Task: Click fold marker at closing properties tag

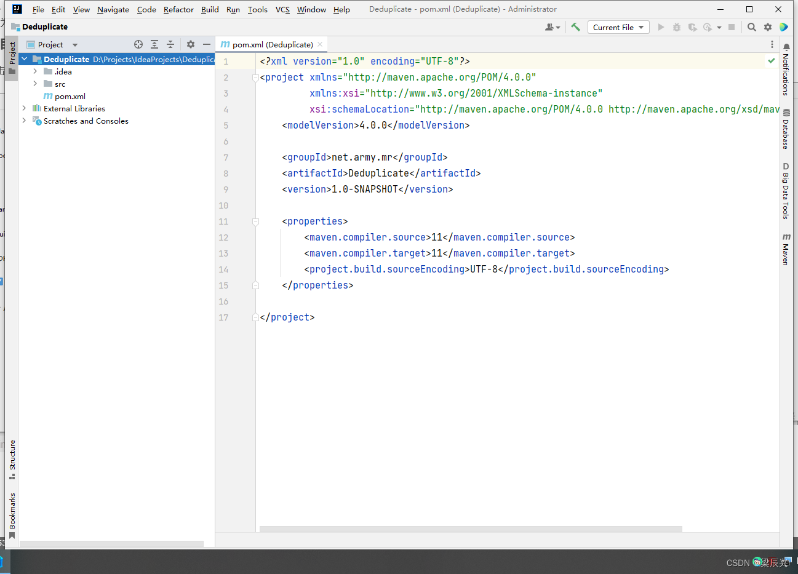Action: pos(255,285)
